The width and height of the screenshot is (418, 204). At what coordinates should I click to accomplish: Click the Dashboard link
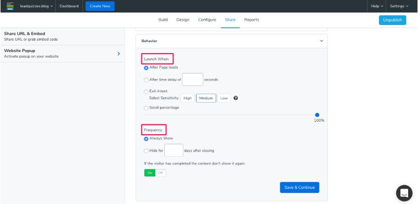tap(69, 6)
